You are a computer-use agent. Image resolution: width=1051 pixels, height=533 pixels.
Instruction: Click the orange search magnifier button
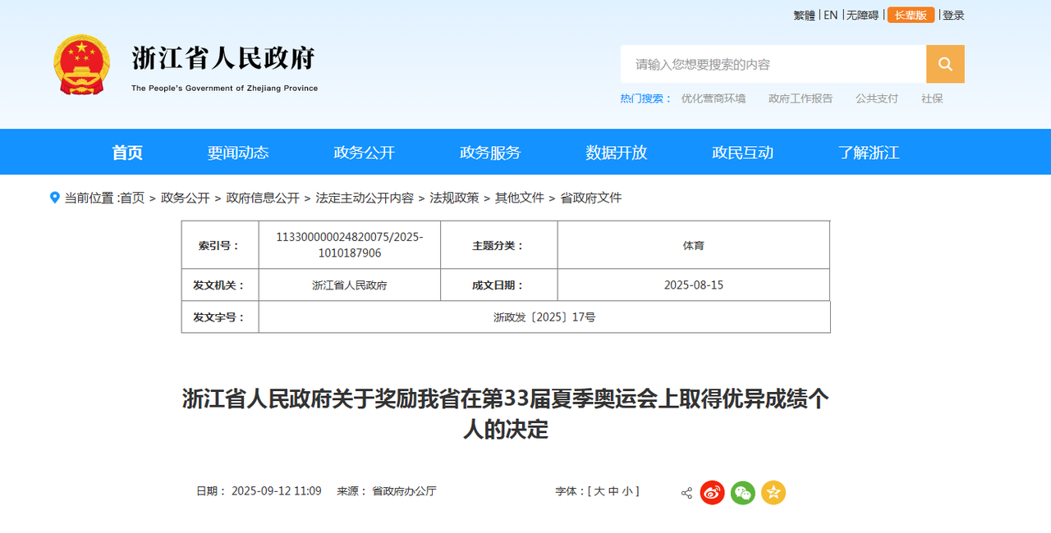(945, 64)
